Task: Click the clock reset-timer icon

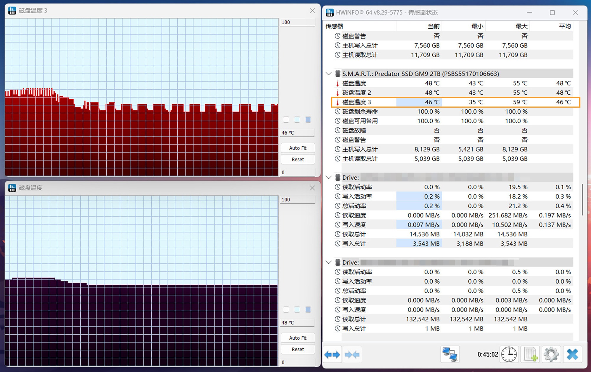Action: tap(509, 354)
